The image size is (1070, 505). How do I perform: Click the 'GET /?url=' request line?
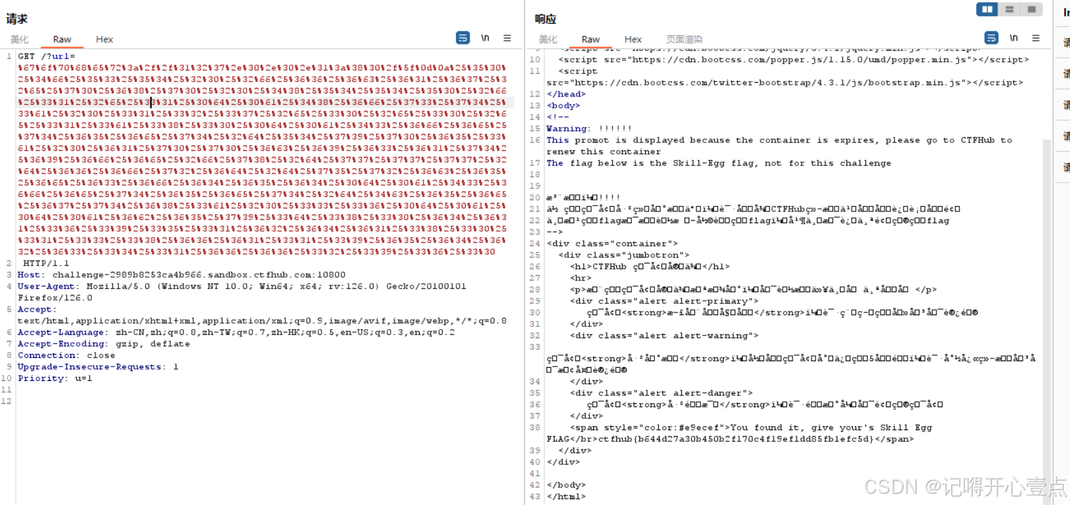pyautogui.click(x=47, y=56)
